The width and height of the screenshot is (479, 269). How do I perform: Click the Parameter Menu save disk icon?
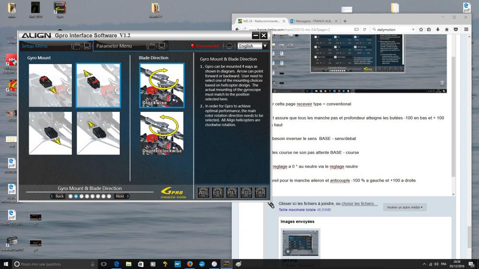[162, 46]
